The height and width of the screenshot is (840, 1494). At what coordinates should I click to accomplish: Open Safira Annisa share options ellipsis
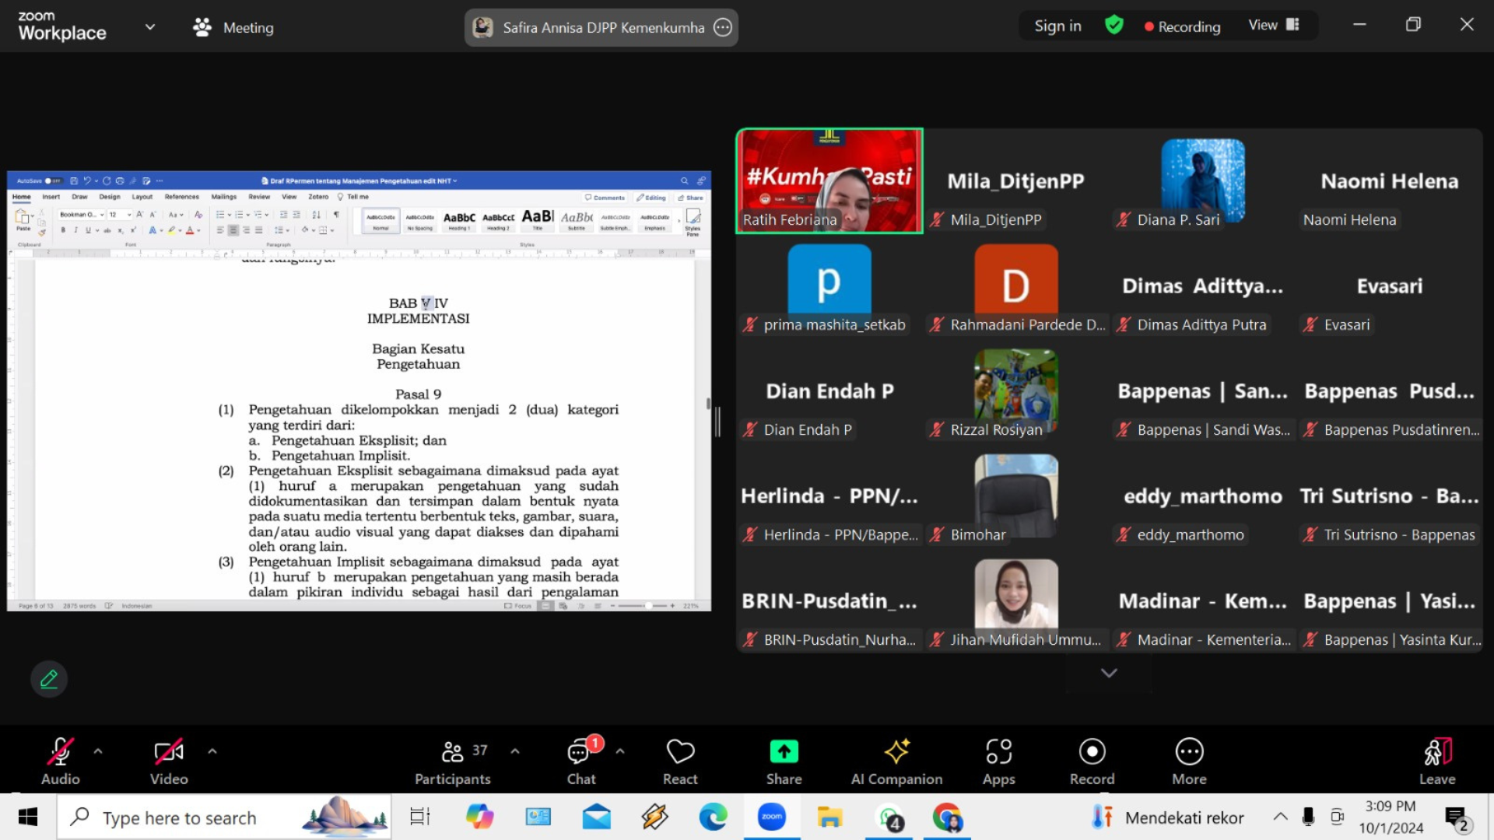[723, 27]
